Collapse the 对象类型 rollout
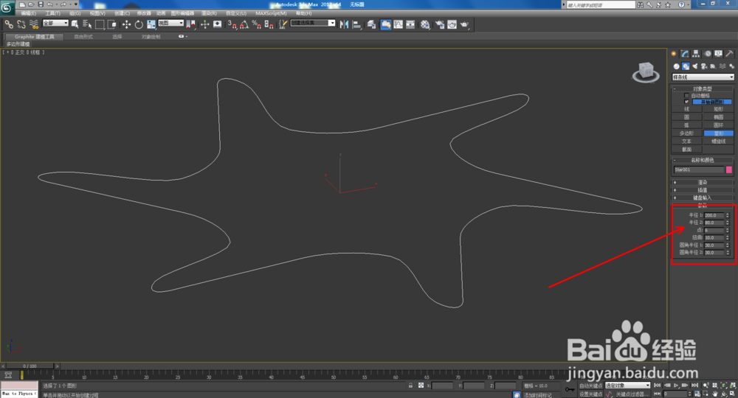Image resolution: width=738 pixels, height=398 pixels. tap(703, 88)
